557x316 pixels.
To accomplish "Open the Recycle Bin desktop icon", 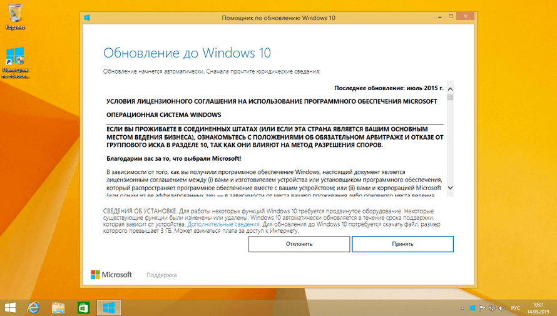I will [15, 15].
